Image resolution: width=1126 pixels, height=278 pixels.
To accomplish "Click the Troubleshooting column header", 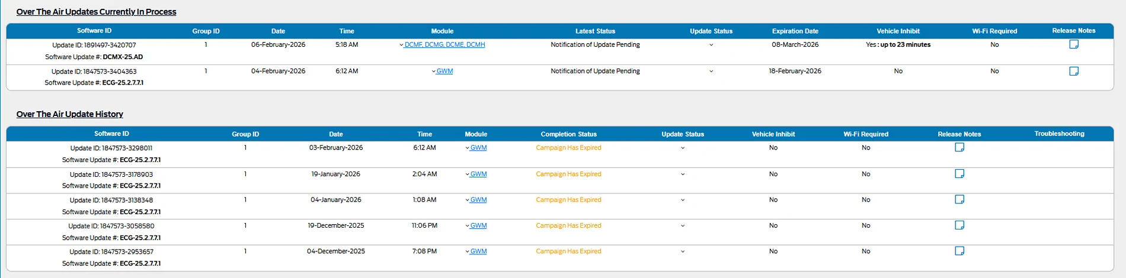I will 1059,134.
